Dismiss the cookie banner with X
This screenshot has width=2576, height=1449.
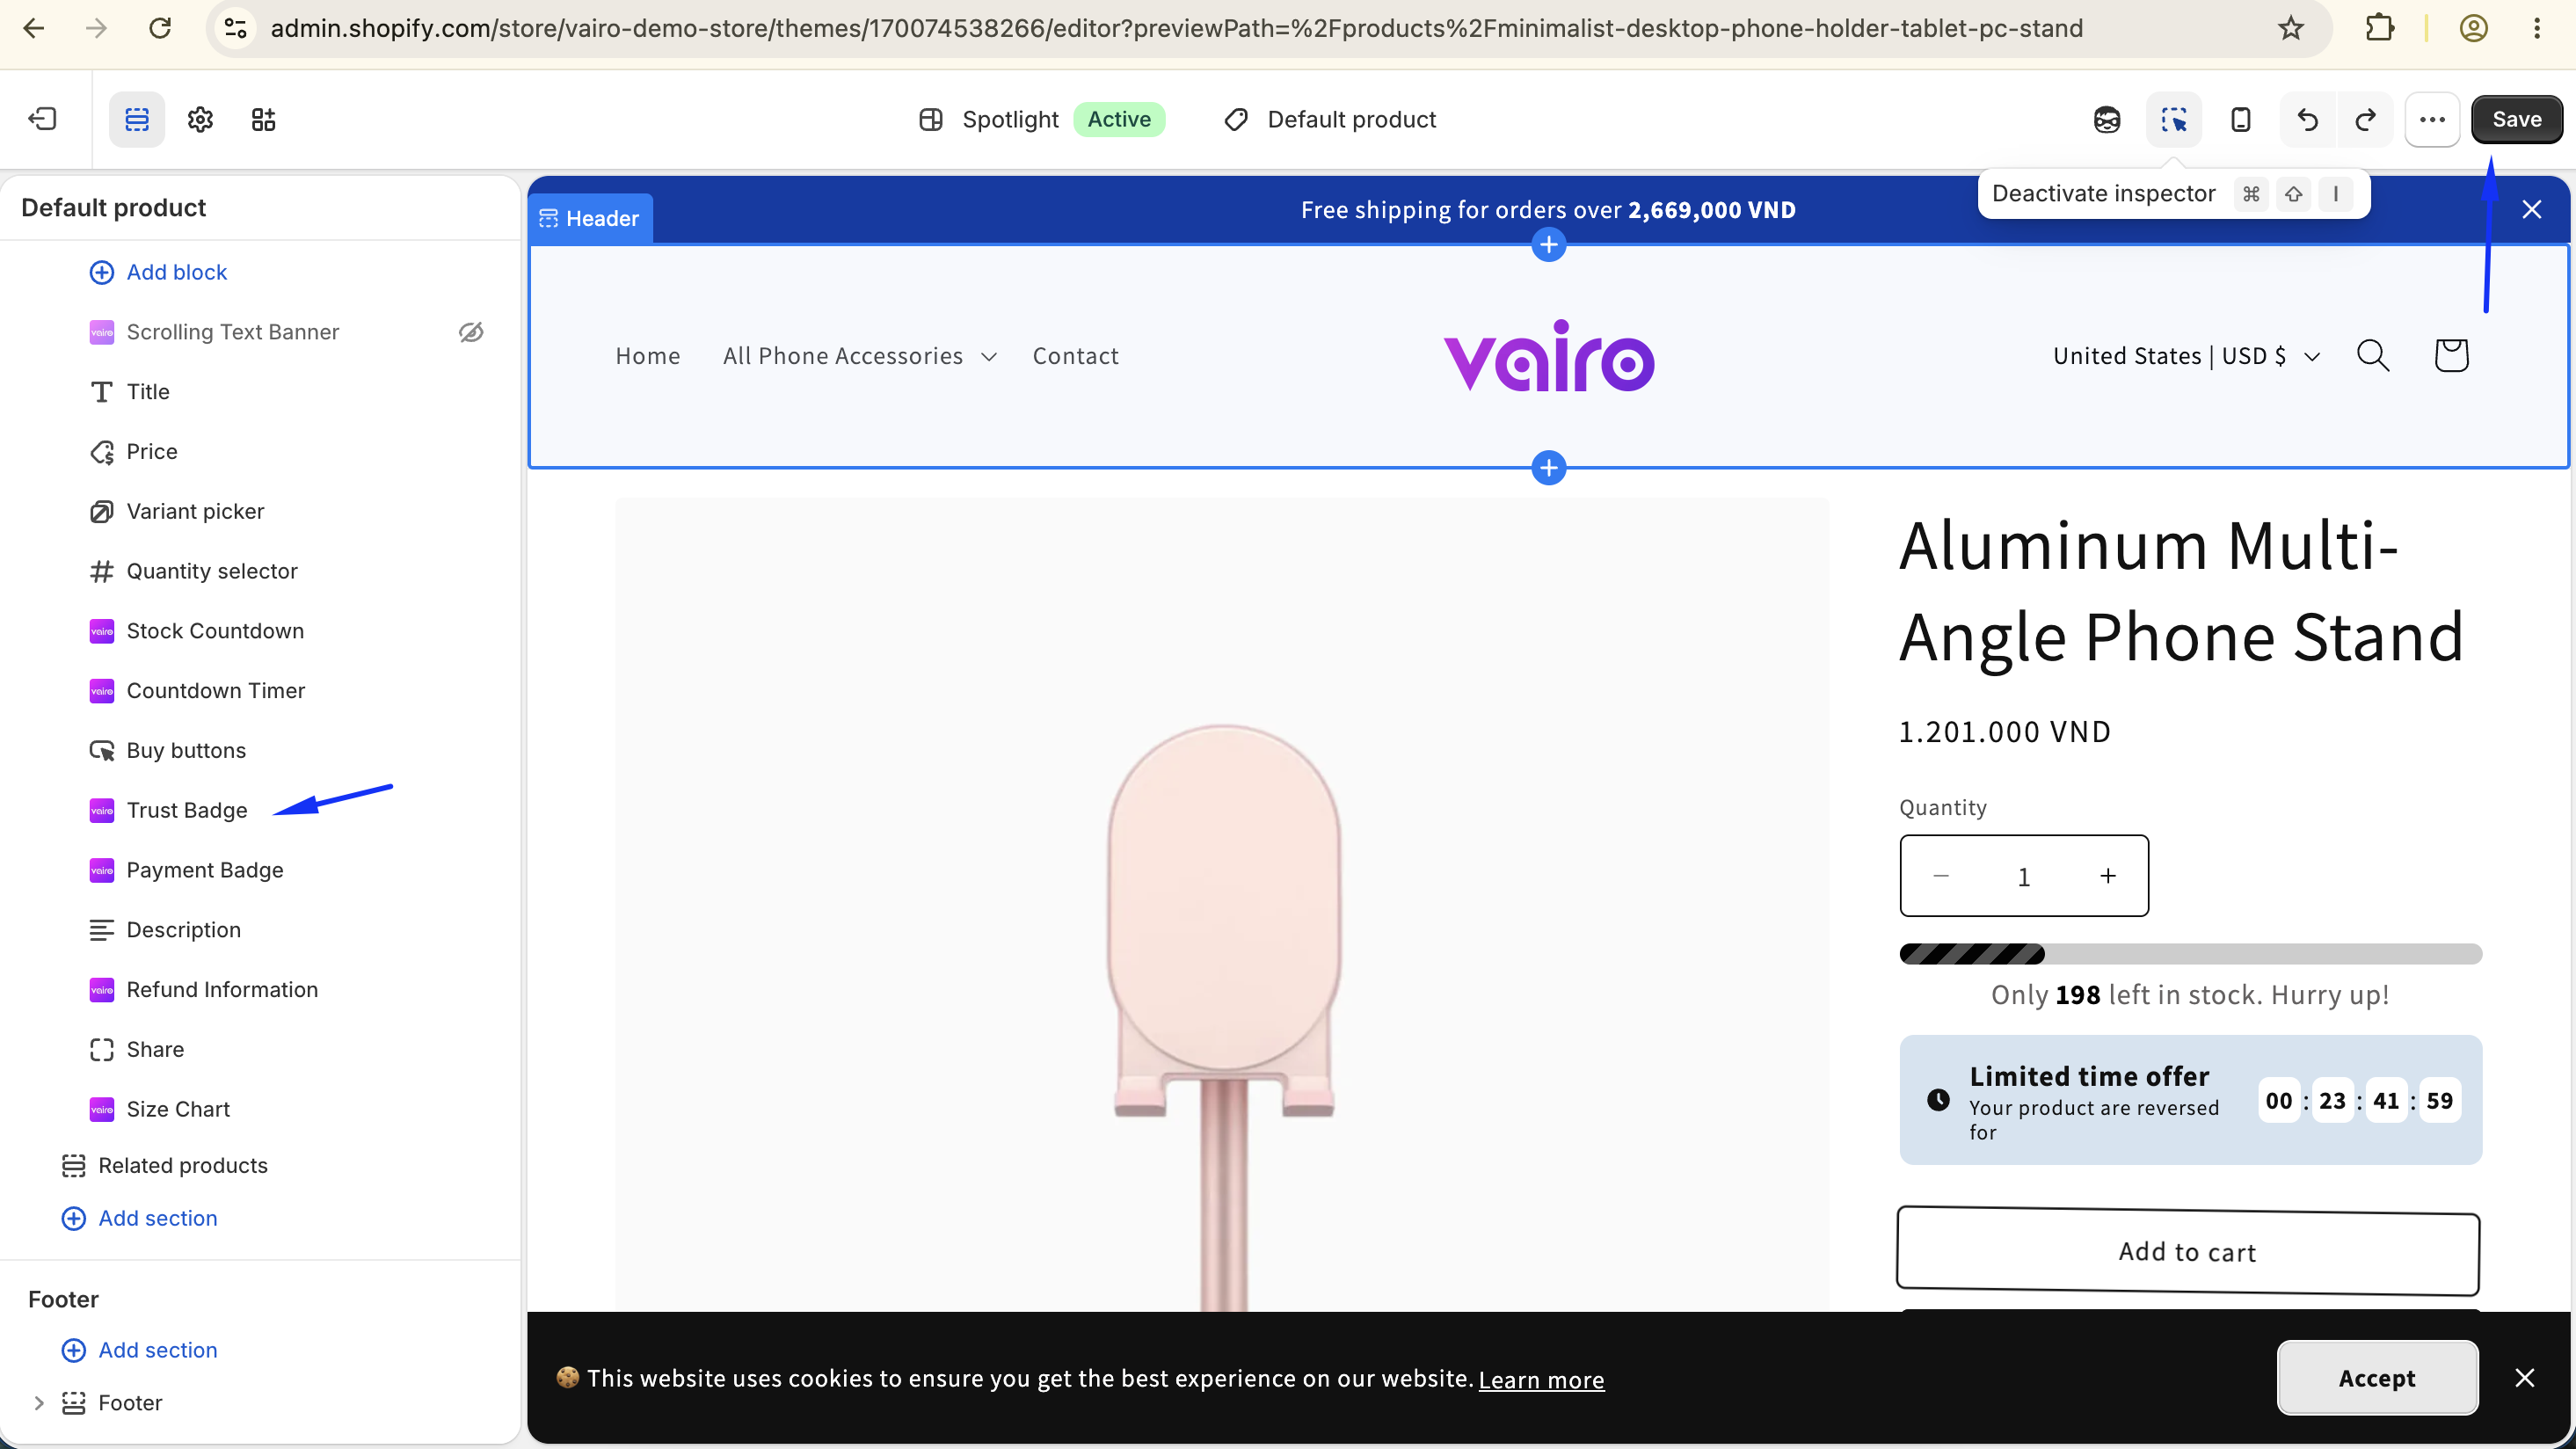click(x=2524, y=1378)
